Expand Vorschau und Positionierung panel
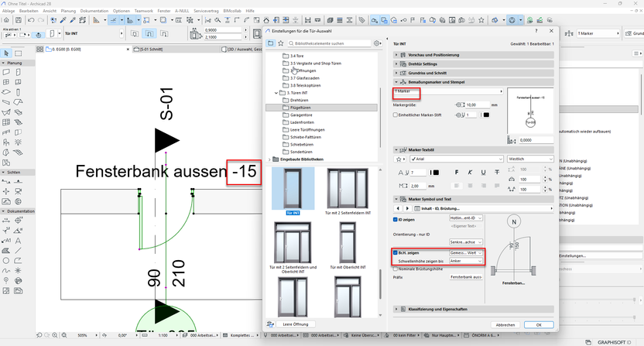This screenshot has height=346, width=644. pos(474,55)
